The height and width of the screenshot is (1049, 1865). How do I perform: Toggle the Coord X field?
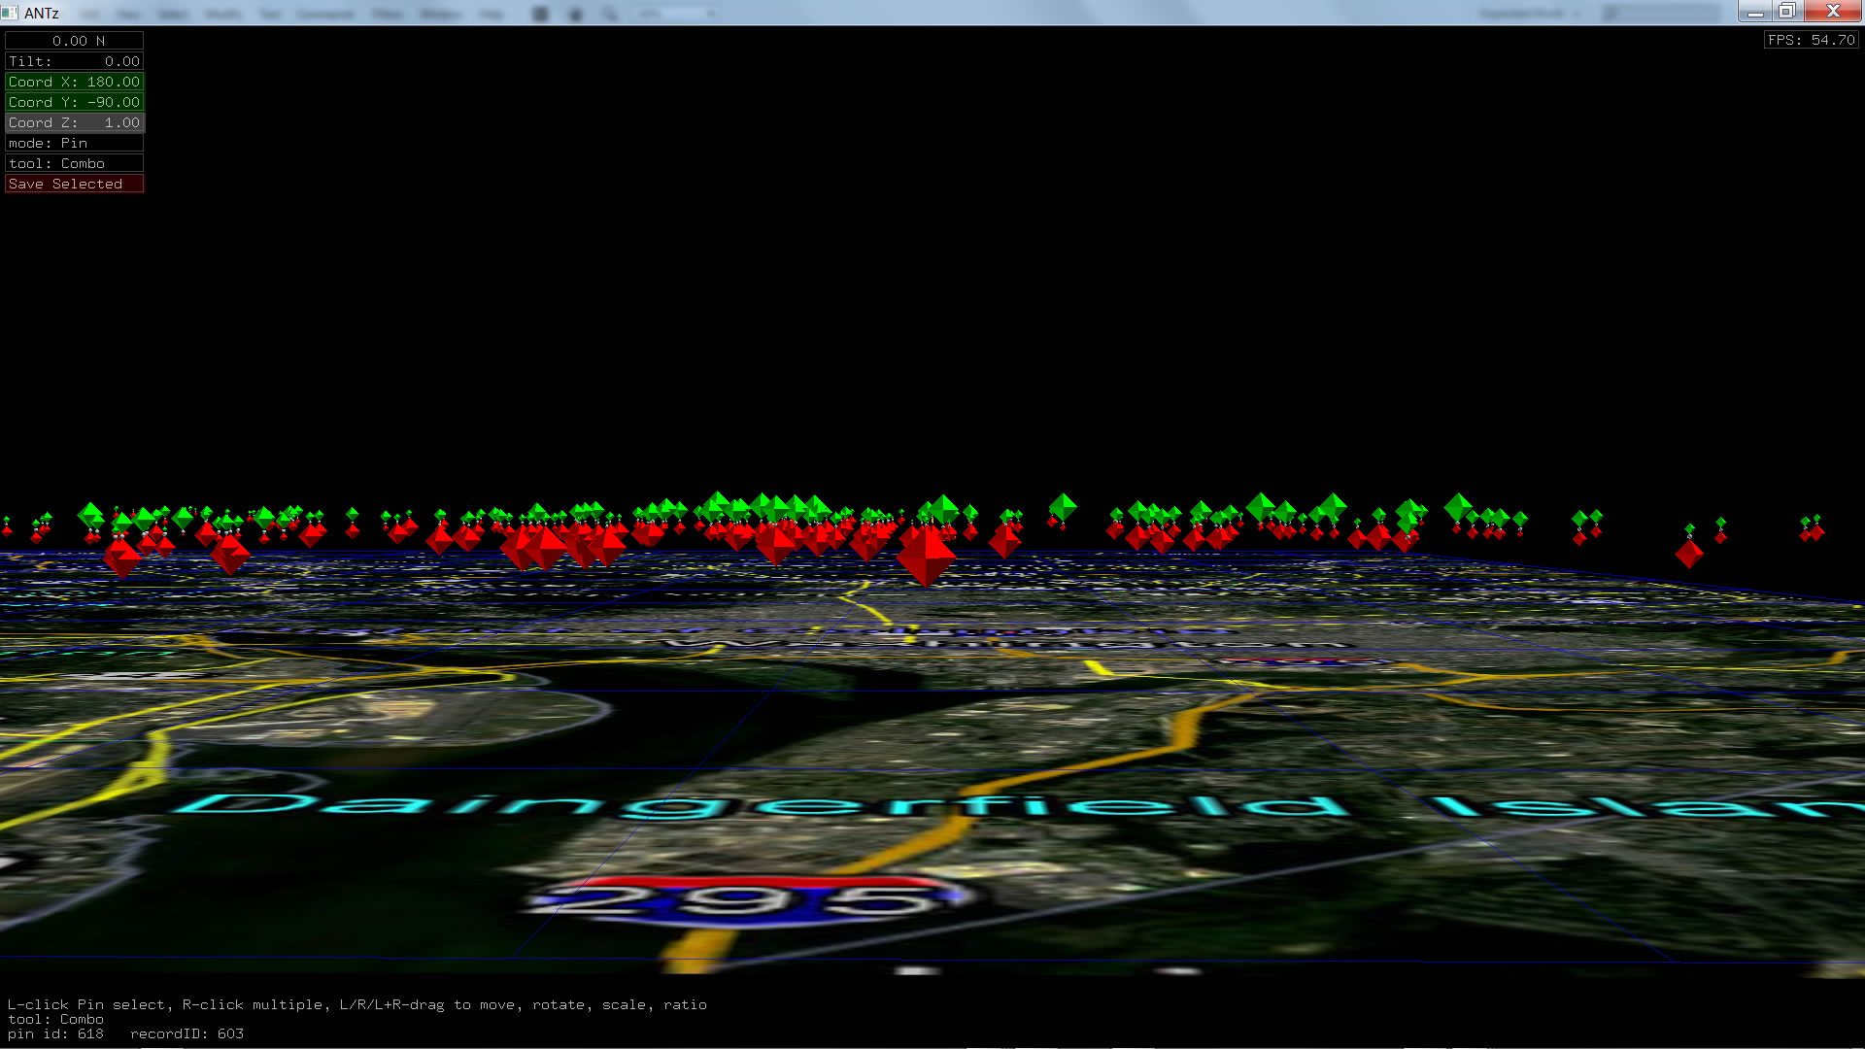pos(75,82)
